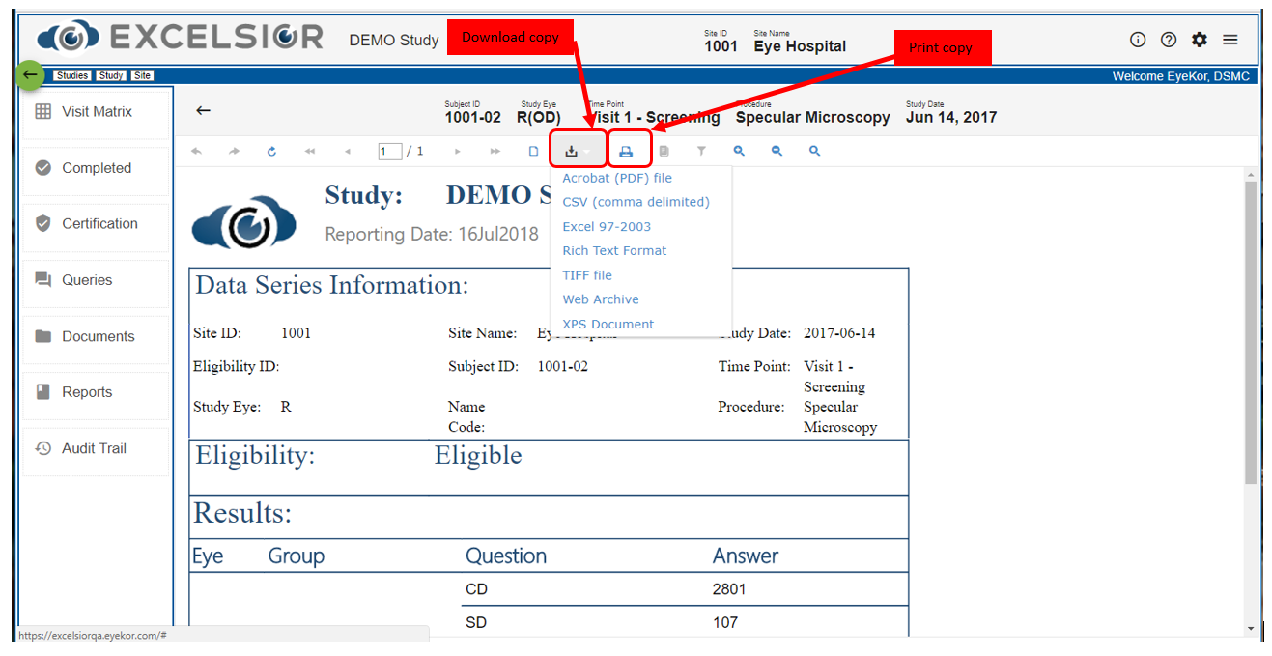The width and height of the screenshot is (1272, 656).
Task: Click the Audit Trail history icon
Action: 42,448
